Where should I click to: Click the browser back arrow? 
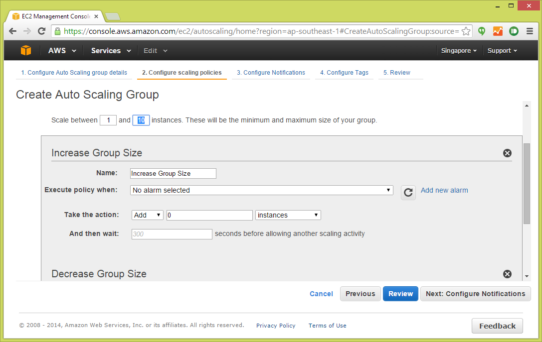(x=12, y=31)
